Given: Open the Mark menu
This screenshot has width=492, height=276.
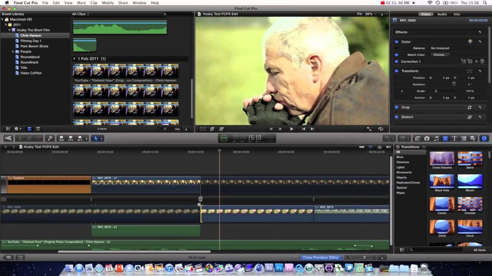Looking at the screenshot, I should pyautogui.click(x=81, y=3).
